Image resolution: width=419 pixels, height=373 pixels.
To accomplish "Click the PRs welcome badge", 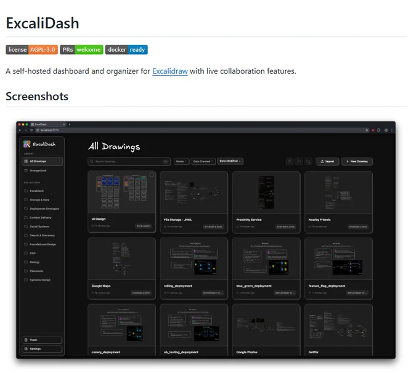I will tap(81, 50).
